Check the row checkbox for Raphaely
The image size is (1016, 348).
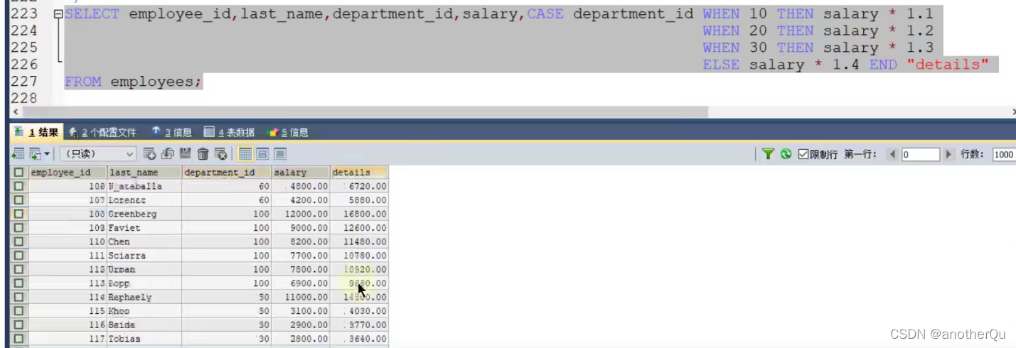click(18, 297)
